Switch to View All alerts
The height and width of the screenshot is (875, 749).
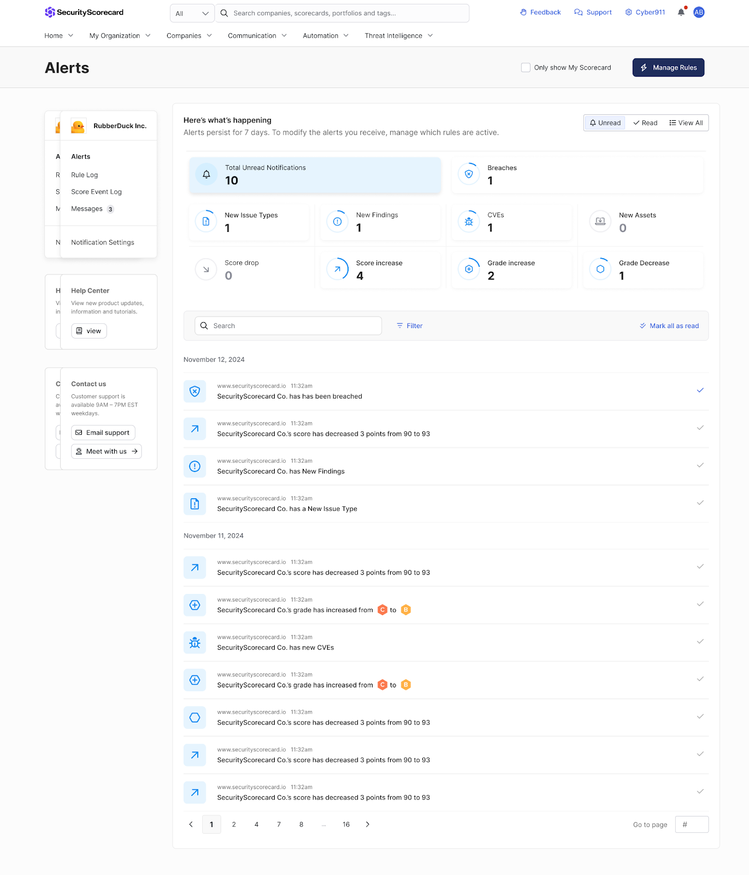(686, 122)
